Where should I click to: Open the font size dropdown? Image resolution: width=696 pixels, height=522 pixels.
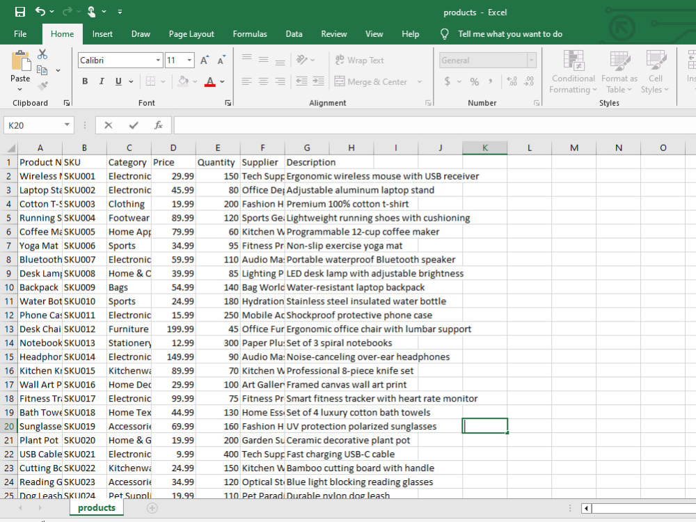point(189,60)
